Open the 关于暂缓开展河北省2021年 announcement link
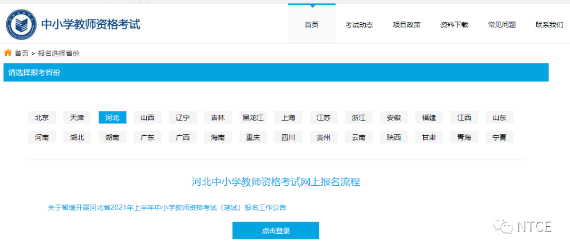570x250 pixels. (x=167, y=207)
